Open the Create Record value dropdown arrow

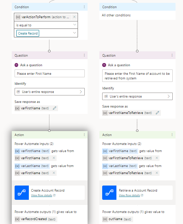(x=74, y=33)
